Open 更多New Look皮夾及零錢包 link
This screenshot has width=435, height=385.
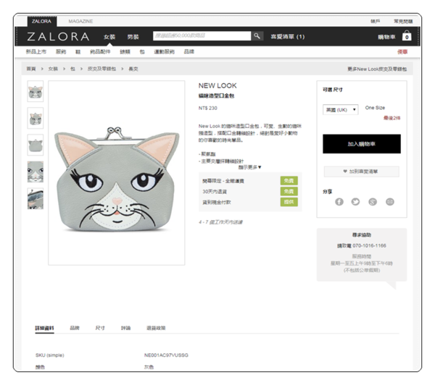click(x=377, y=69)
